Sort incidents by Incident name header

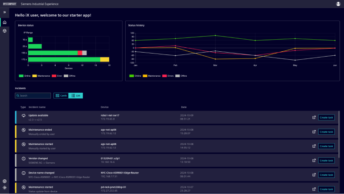[x=37, y=107]
